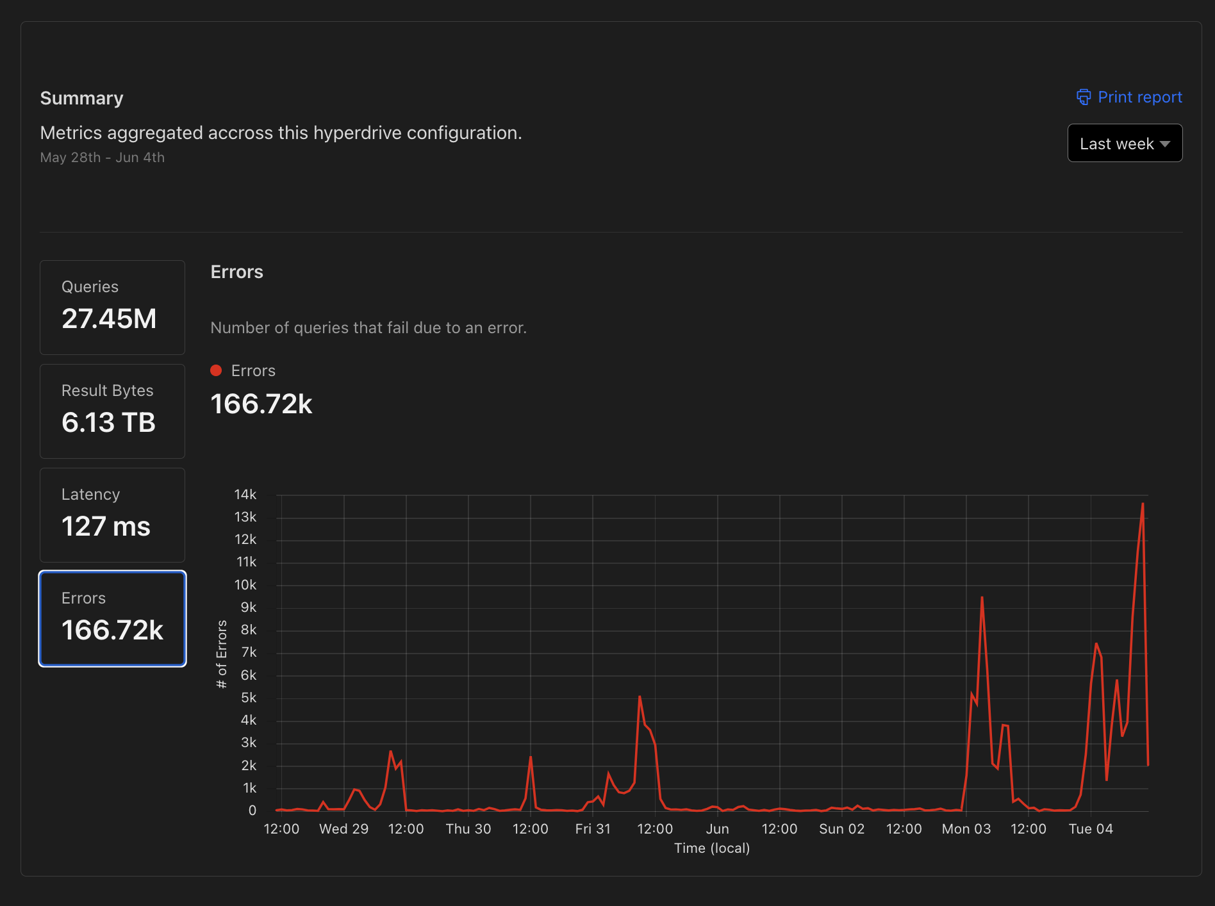Click the 'Fri 31' x-axis label
1215x906 pixels.
click(x=593, y=828)
